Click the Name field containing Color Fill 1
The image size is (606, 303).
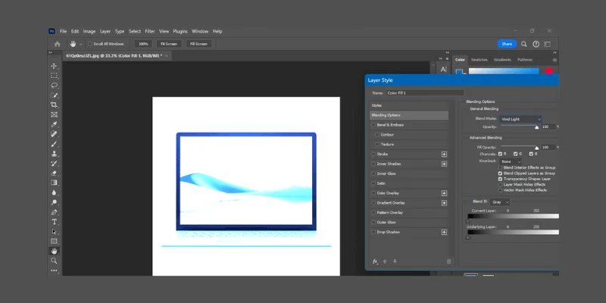click(x=425, y=93)
